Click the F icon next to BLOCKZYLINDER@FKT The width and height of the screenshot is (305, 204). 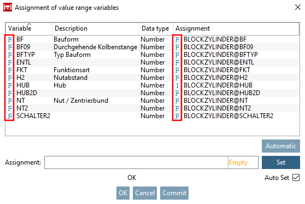click(x=177, y=70)
